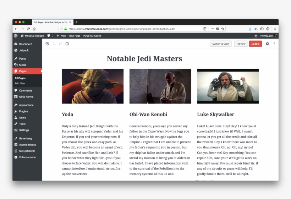Click the Preview button
The image size is (291, 199).
(x=241, y=44)
